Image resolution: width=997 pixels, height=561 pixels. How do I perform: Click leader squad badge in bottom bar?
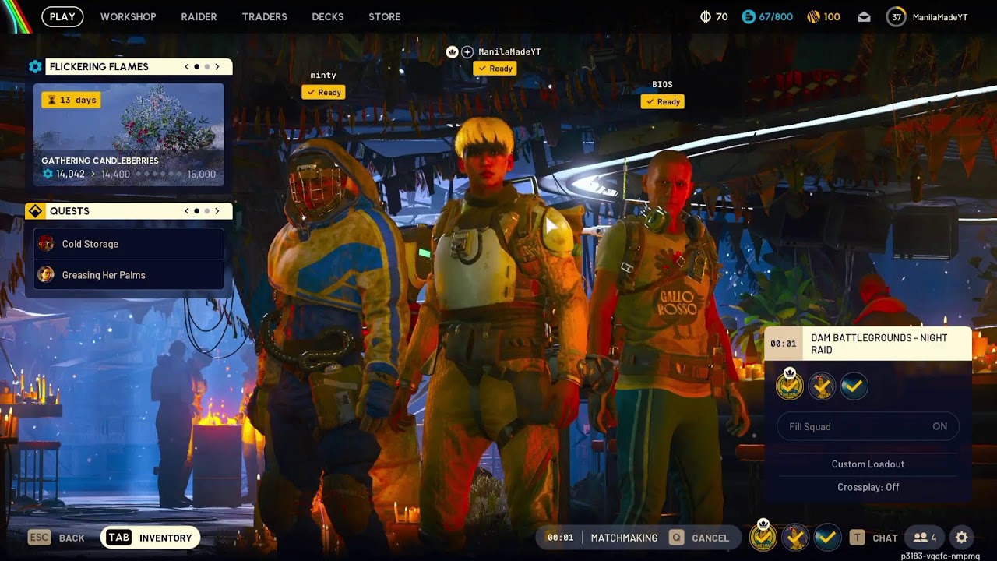pyautogui.click(x=763, y=536)
